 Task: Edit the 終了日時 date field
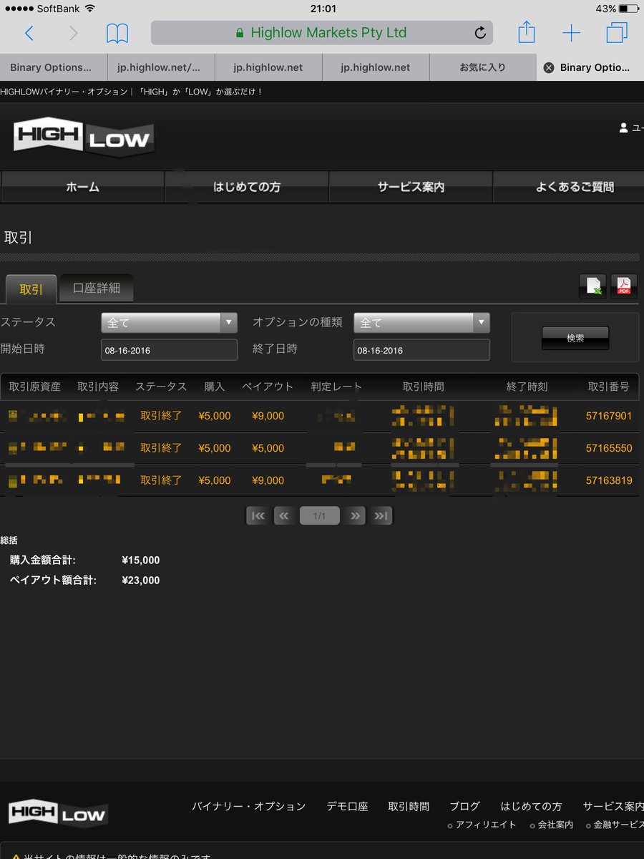coord(421,350)
